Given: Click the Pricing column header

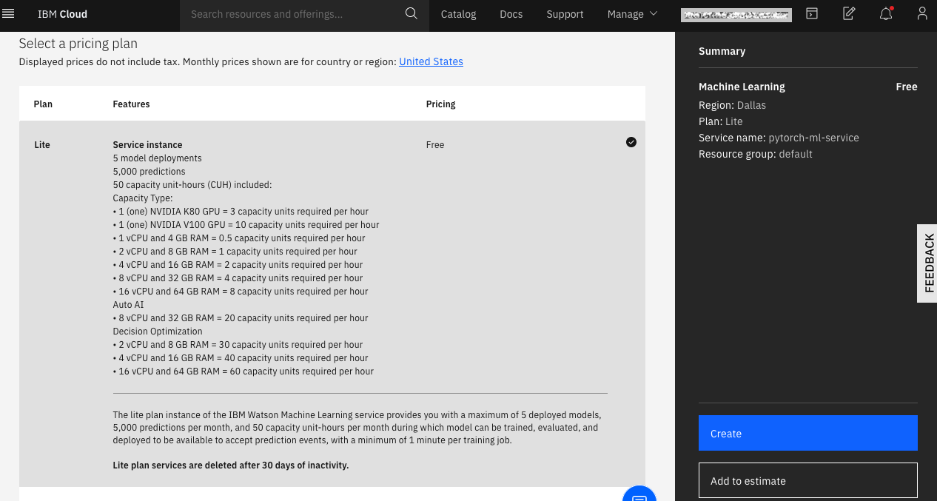Looking at the screenshot, I should (x=440, y=104).
